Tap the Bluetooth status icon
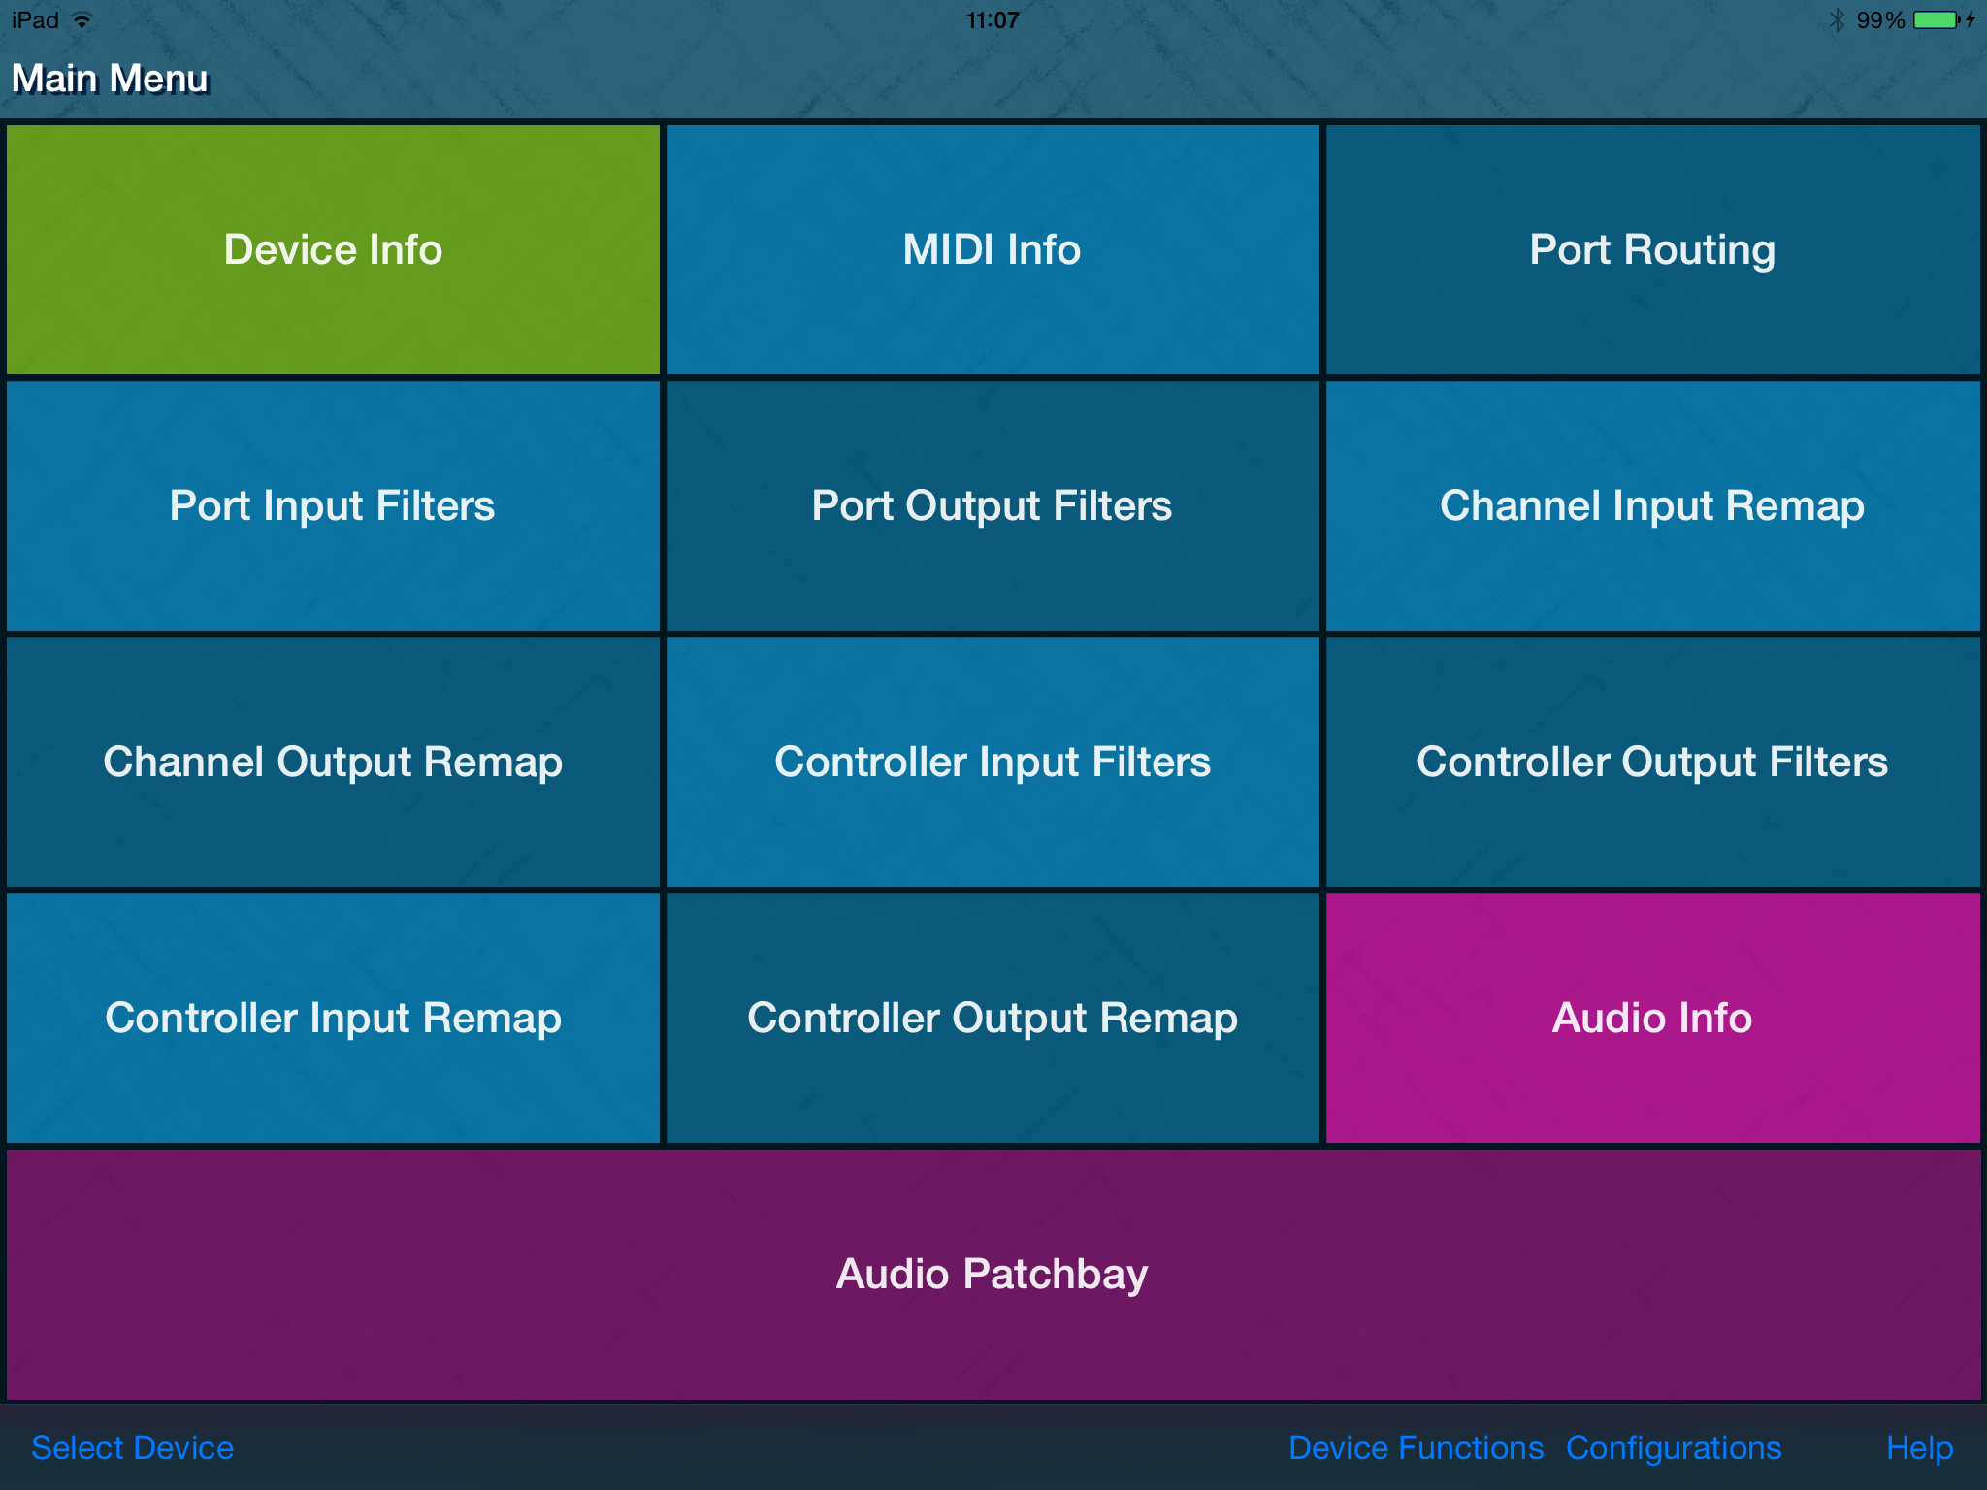This screenshot has height=1490, width=1987. [x=1837, y=20]
